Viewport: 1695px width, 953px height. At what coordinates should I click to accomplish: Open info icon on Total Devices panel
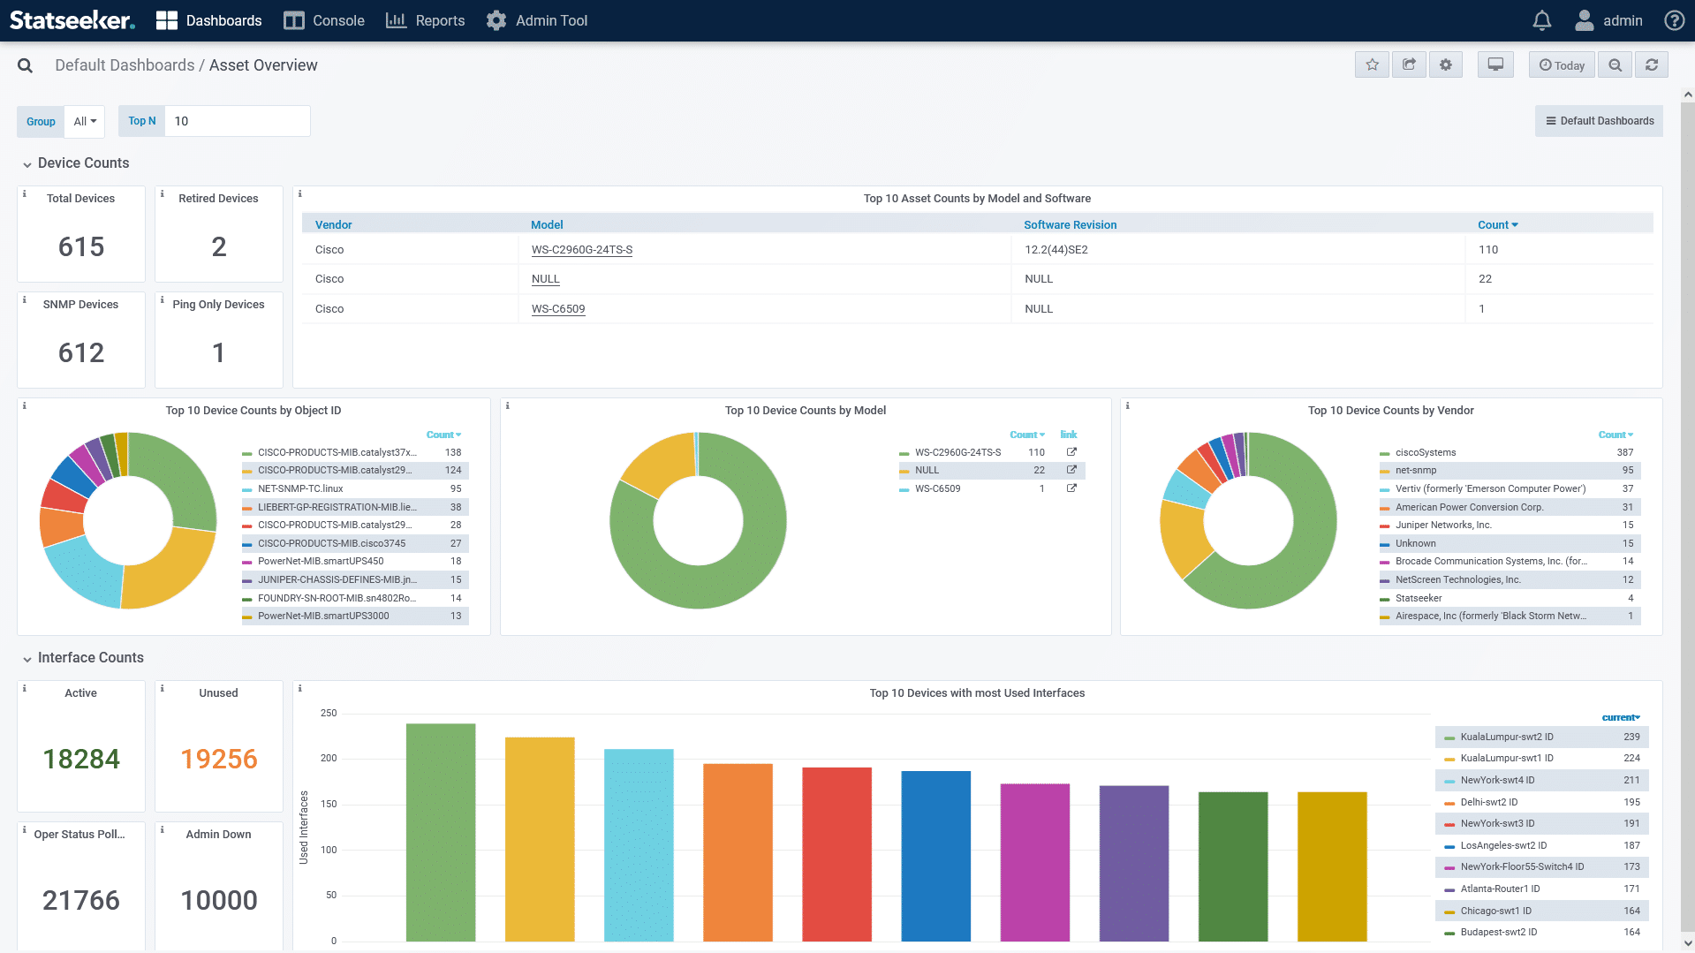[25, 193]
